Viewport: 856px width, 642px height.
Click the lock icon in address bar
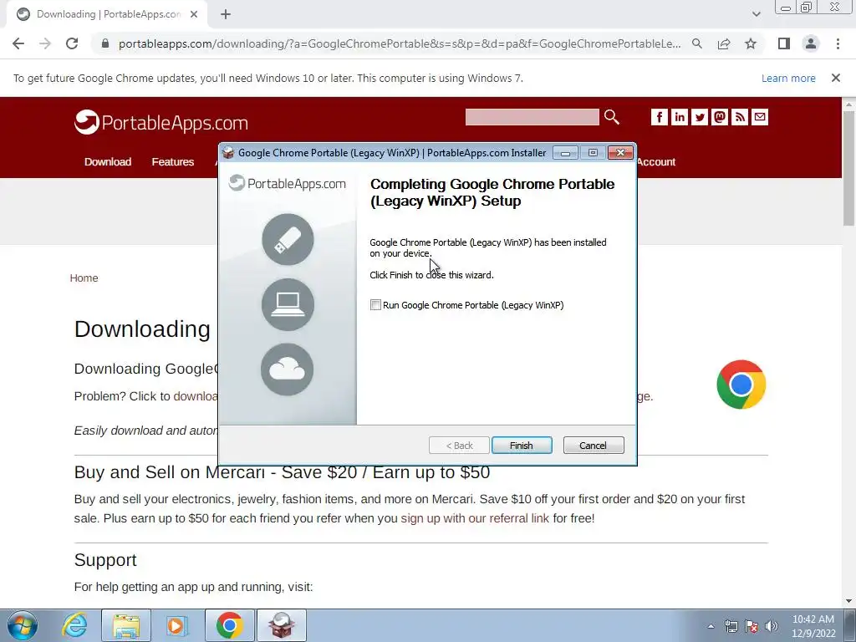(x=105, y=43)
